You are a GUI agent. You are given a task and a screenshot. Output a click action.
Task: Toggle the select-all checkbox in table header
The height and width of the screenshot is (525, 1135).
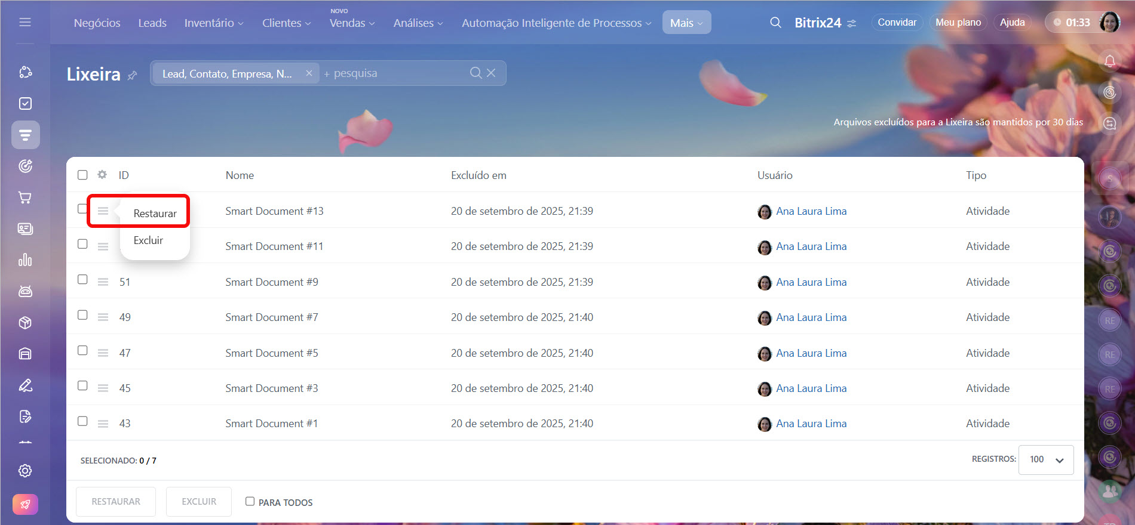pos(82,175)
